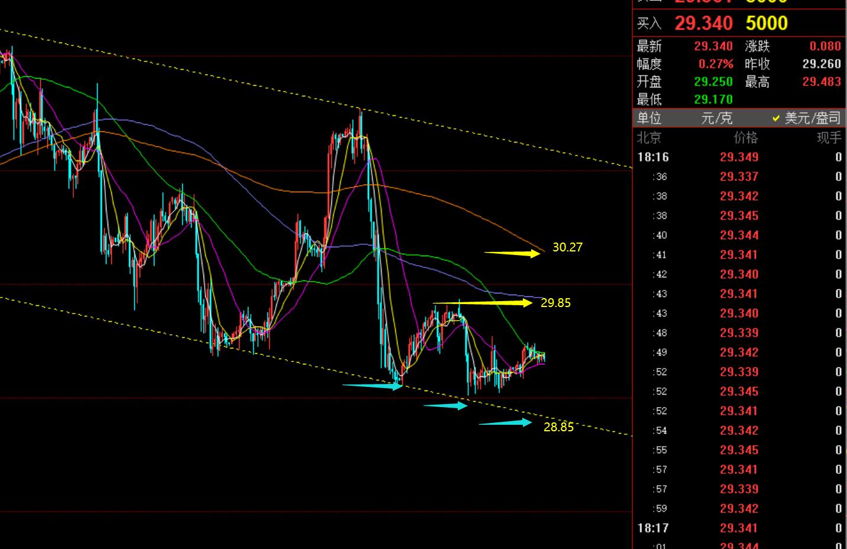Click the yellow 5000 buy volume
Image resolution: width=847 pixels, height=549 pixels.
(x=766, y=24)
